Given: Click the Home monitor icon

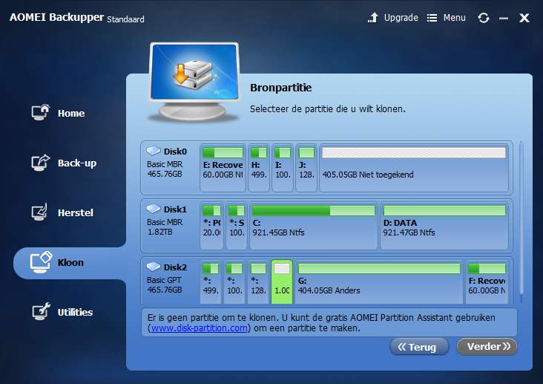Looking at the screenshot, I should [x=41, y=112].
